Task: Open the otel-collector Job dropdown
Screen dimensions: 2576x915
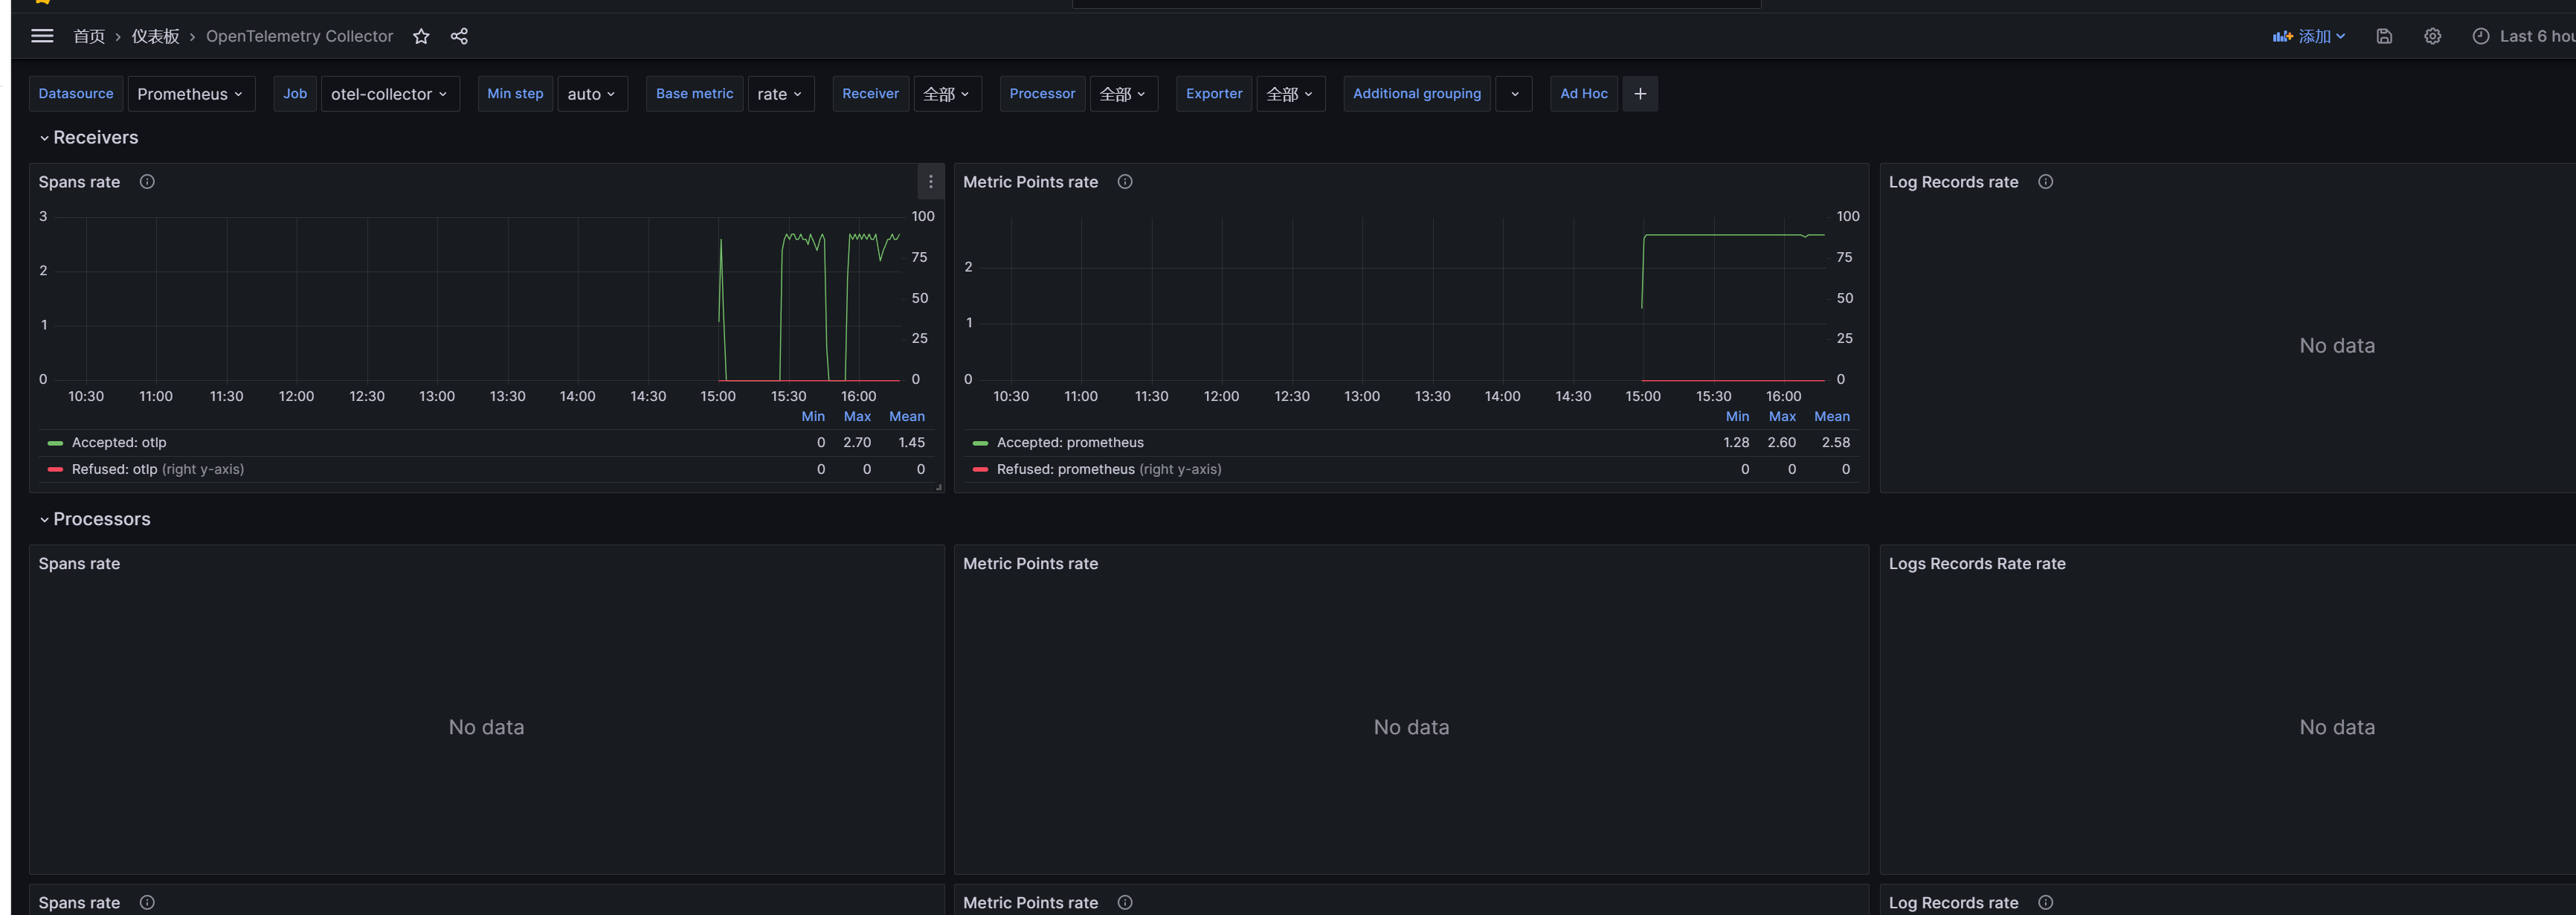Action: click(389, 94)
